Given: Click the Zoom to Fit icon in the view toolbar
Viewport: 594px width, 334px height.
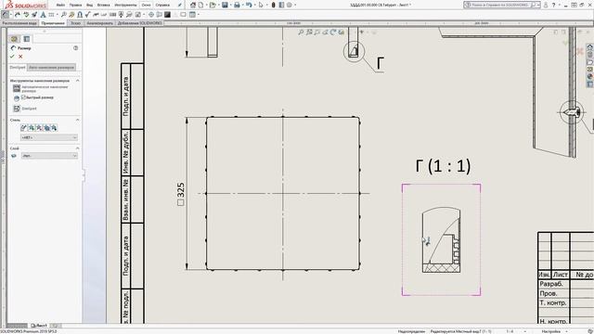Looking at the screenshot, I should click(x=301, y=32).
